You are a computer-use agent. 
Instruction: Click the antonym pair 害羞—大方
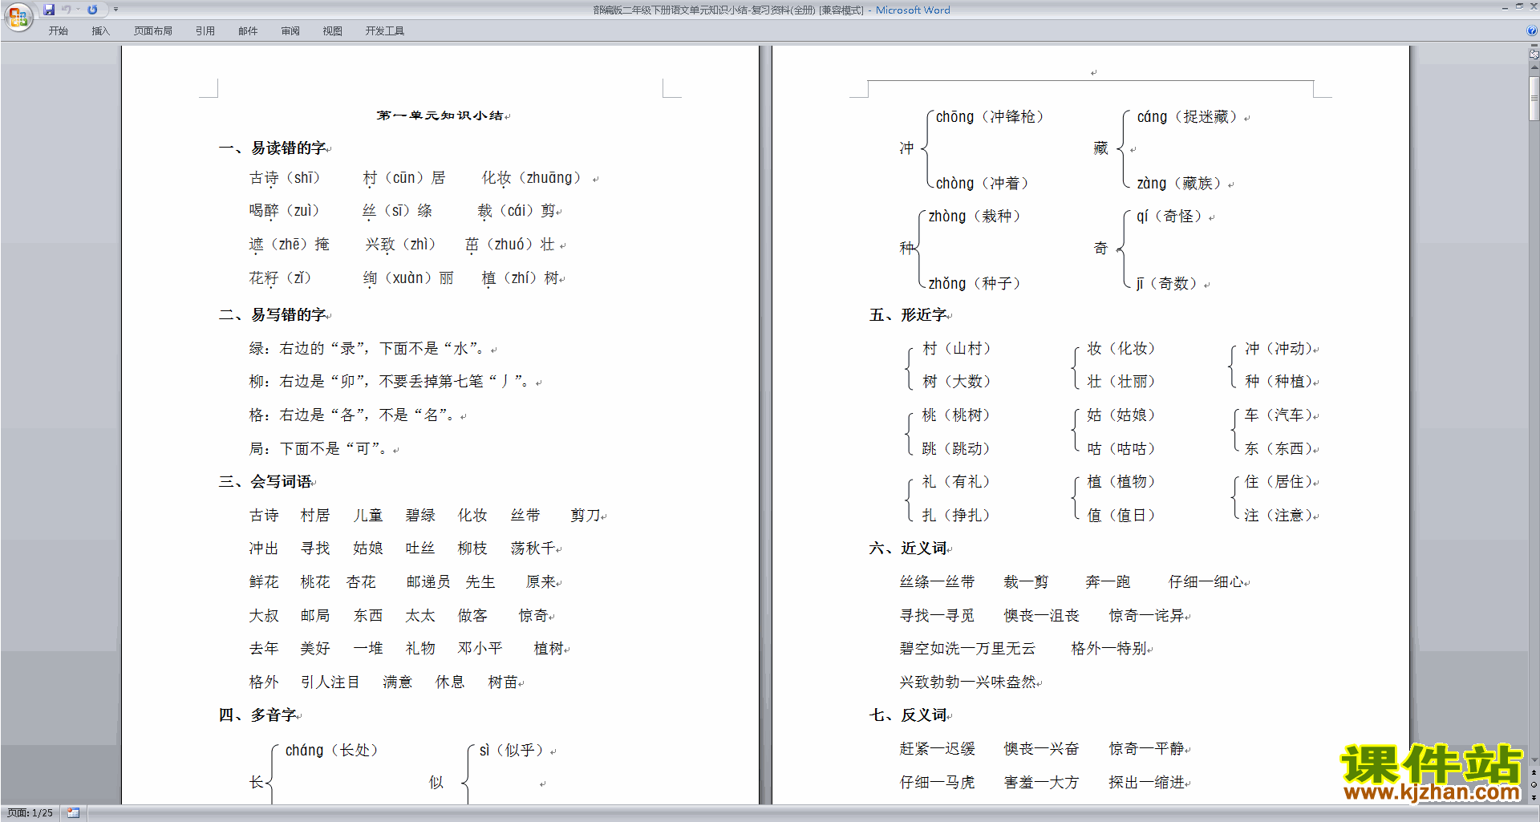[1042, 783]
